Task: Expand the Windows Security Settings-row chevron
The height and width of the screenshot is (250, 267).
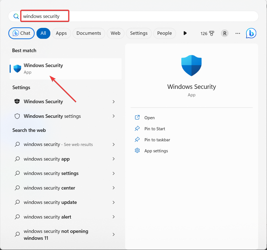Action: click(x=114, y=102)
